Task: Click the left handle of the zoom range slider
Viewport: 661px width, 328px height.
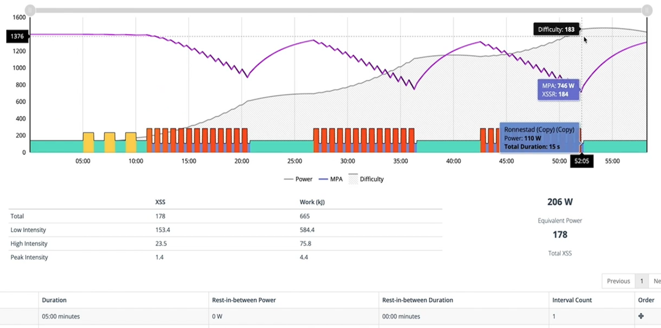Action: click(x=30, y=10)
